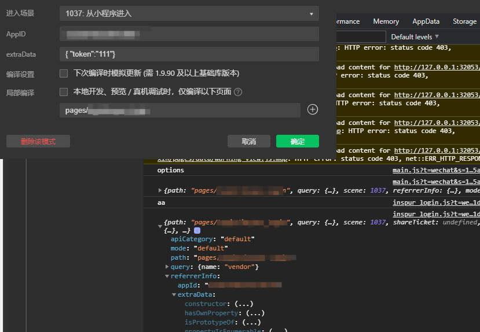Image resolution: width=480 pixels, height=332 pixels.
Task: Edit the extraData token field
Action: tap(189, 54)
